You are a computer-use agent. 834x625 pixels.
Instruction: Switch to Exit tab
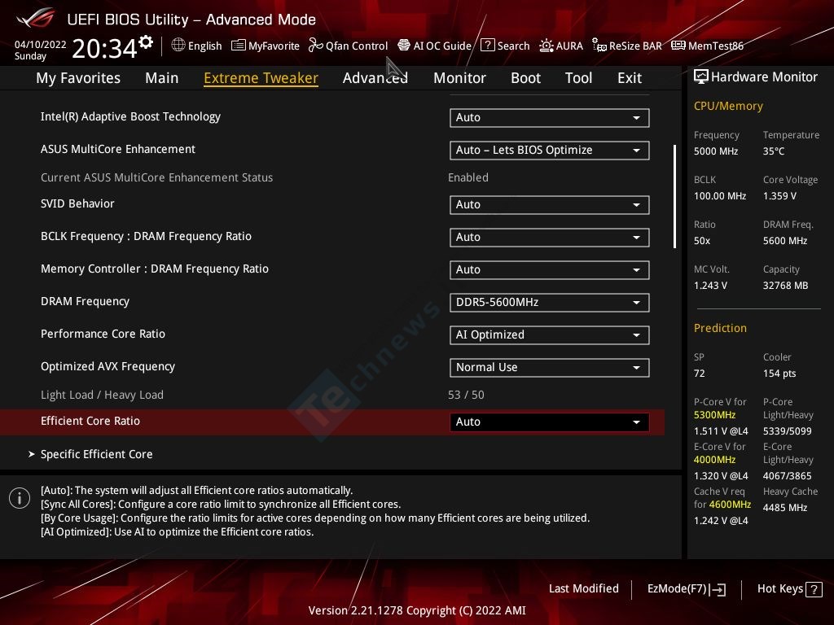630,78
